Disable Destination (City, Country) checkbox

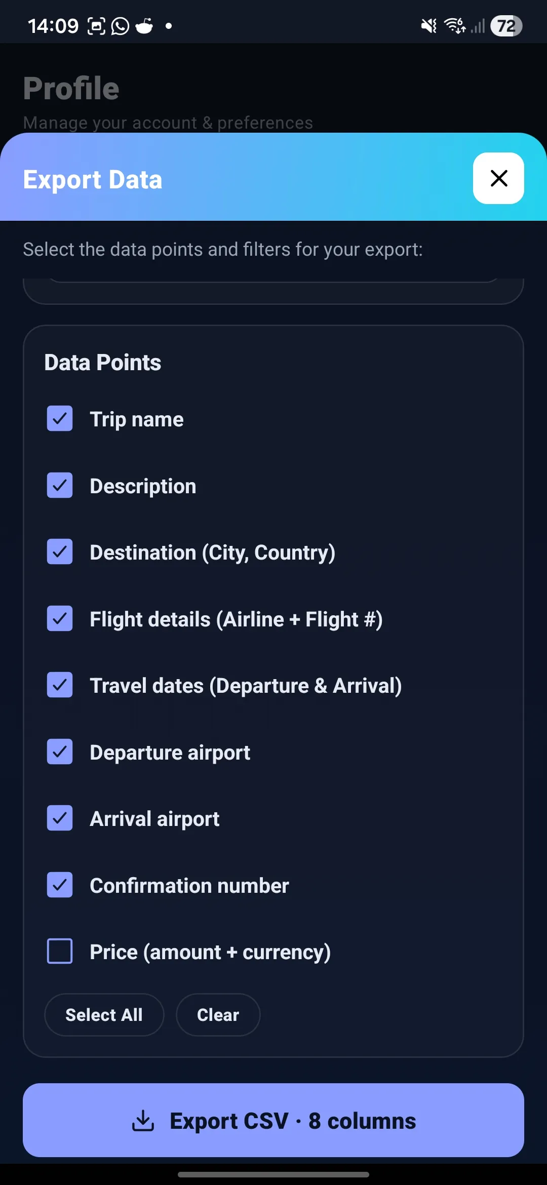pos(60,552)
